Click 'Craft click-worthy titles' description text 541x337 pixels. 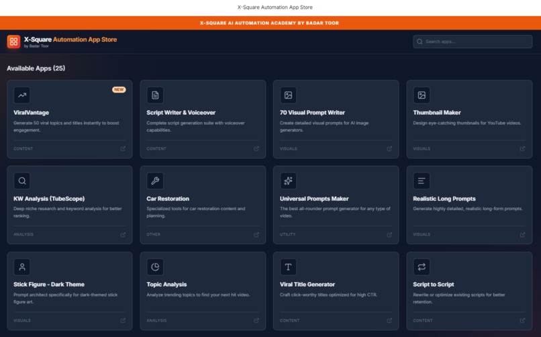pos(328,295)
